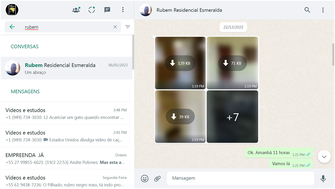Open Vídeos e estudos message from 3:48 PM
The image size is (335, 189).
click(67, 114)
